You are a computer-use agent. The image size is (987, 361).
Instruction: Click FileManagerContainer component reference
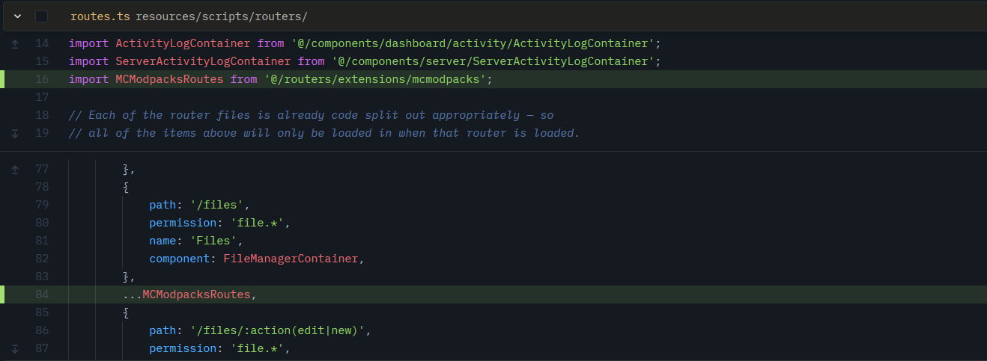click(x=292, y=259)
